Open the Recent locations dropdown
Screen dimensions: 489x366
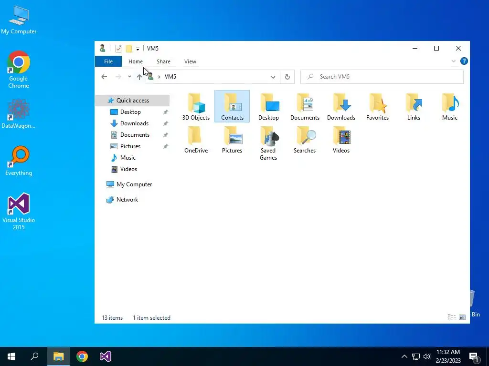129,77
